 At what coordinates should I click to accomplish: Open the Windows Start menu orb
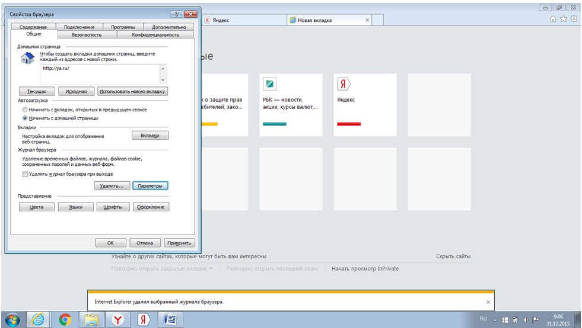[x=13, y=320]
